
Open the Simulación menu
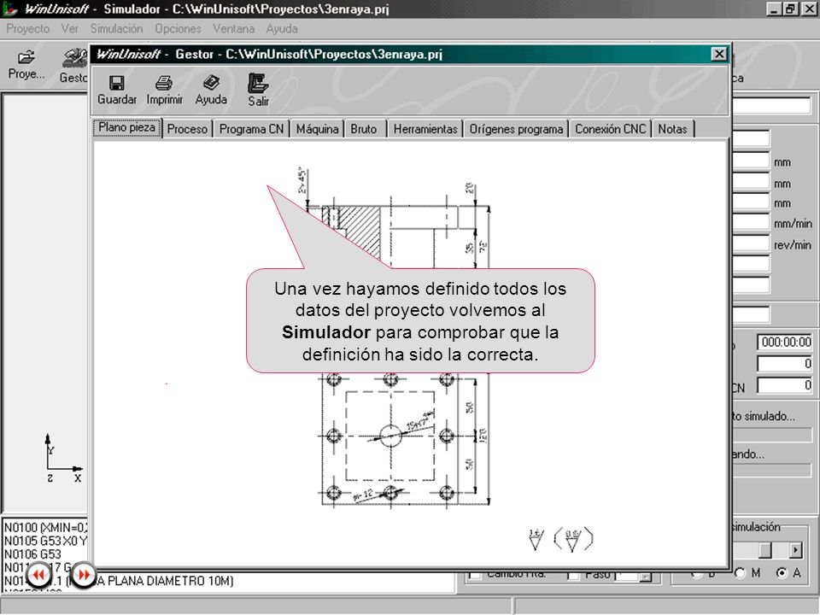116,29
